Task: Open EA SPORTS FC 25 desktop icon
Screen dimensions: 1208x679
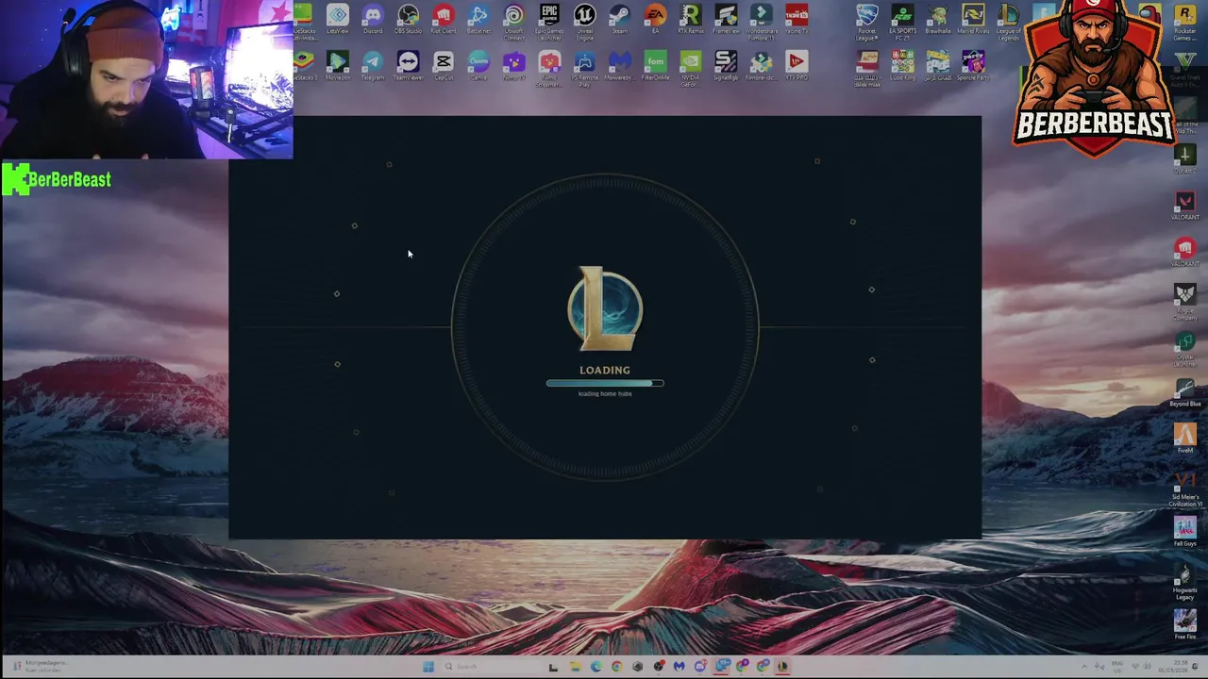Action: tap(902, 22)
